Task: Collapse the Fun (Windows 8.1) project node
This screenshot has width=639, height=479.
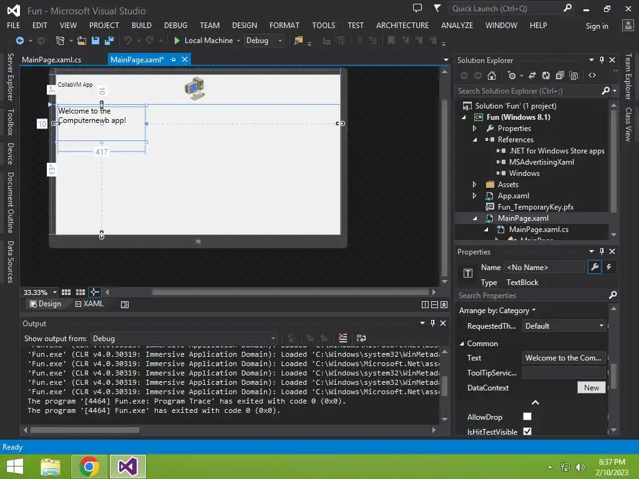Action: (464, 117)
